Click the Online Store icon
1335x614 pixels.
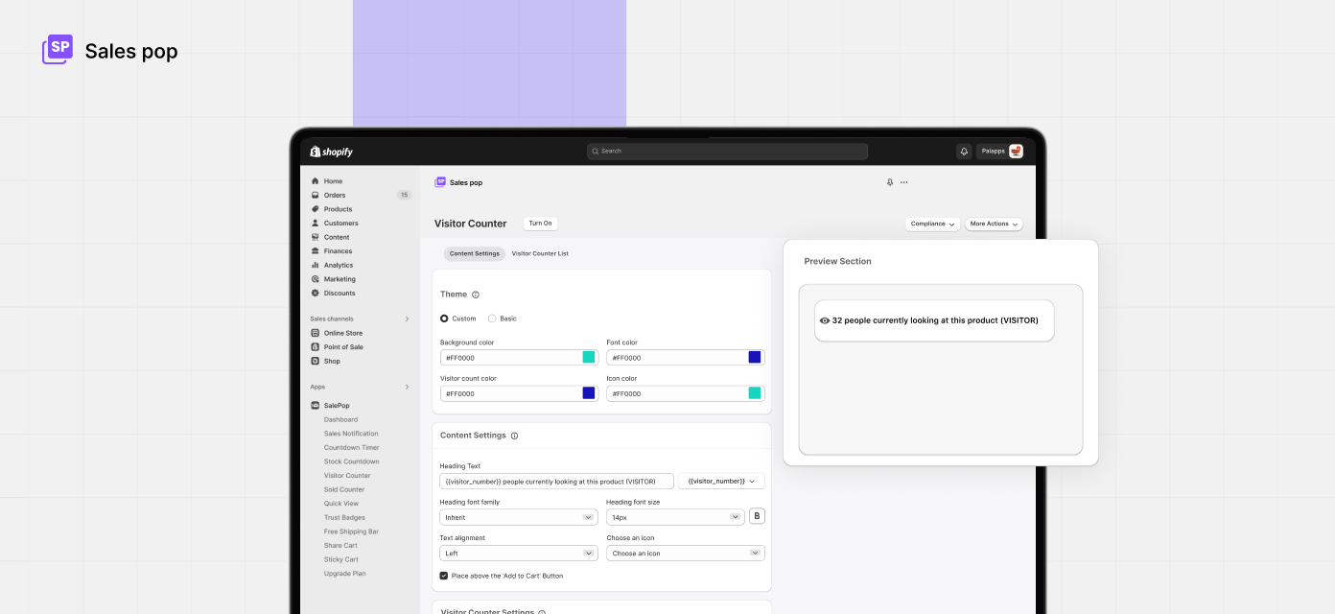coord(316,333)
